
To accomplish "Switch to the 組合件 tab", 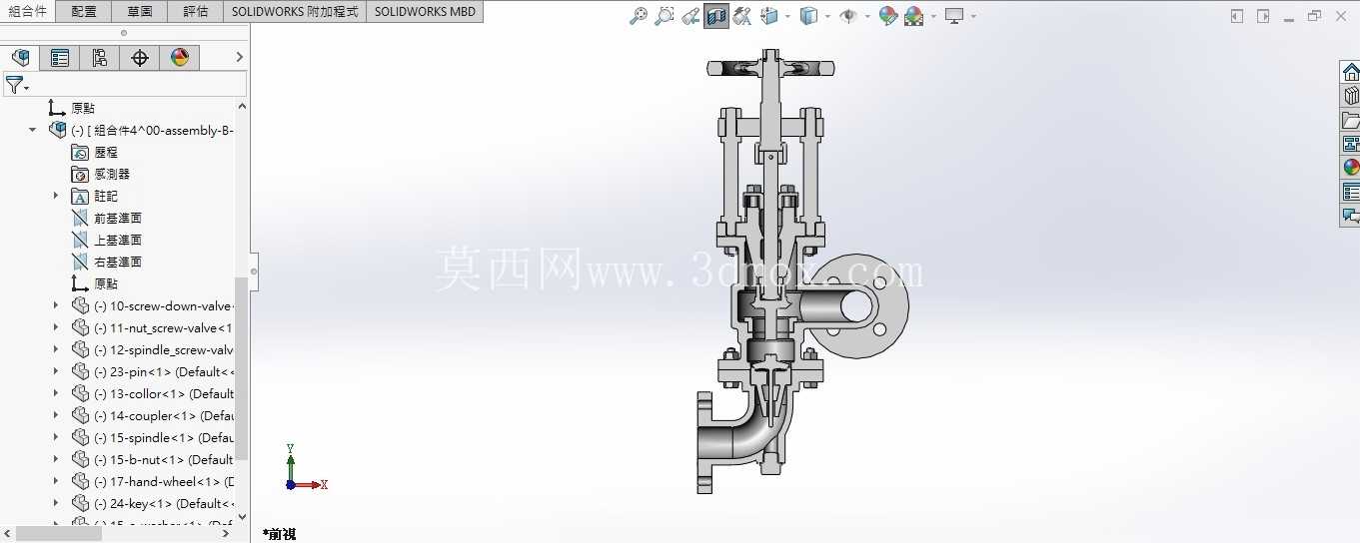I will [28, 12].
